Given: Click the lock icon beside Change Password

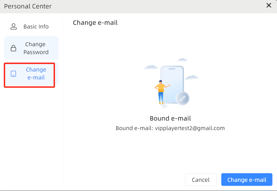Looking at the screenshot, I should [13, 48].
